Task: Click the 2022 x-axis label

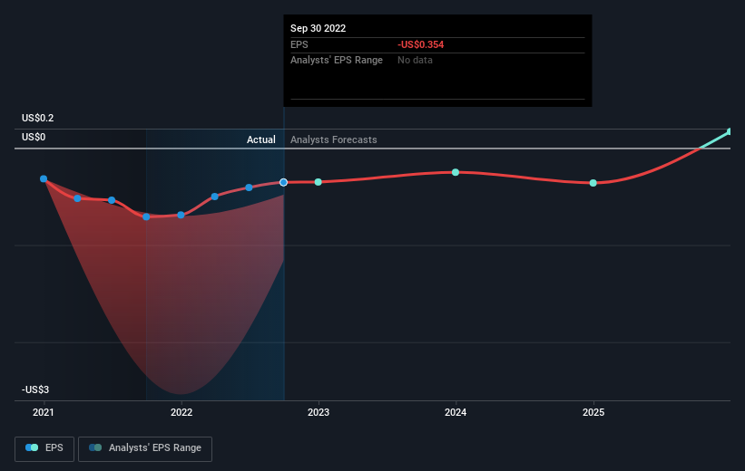Action: tap(181, 412)
